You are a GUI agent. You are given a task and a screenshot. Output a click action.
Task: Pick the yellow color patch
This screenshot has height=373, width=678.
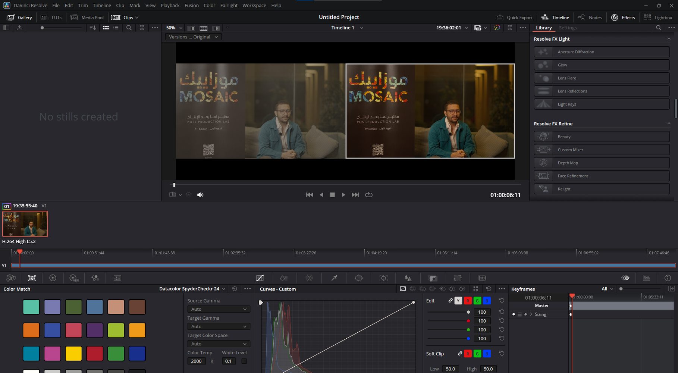coord(73,353)
